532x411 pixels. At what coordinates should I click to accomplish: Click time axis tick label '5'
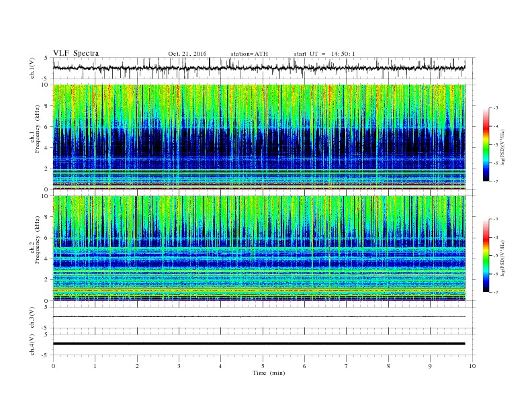click(x=263, y=366)
